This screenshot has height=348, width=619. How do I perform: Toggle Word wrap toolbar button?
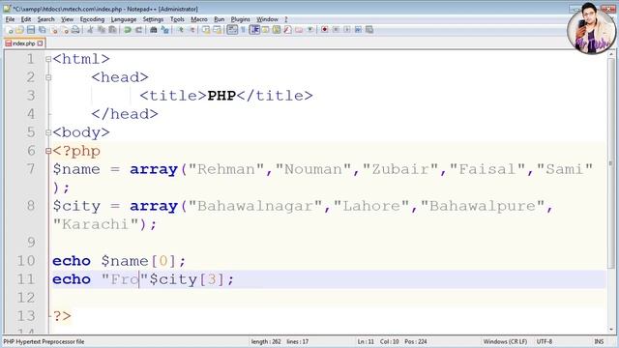coord(232,30)
